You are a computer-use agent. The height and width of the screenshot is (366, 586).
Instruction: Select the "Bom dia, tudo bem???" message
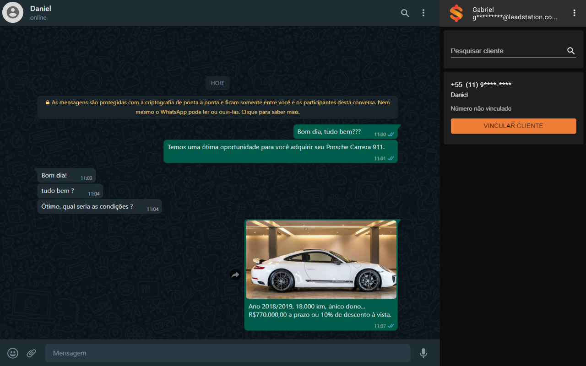pyautogui.click(x=346, y=132)
